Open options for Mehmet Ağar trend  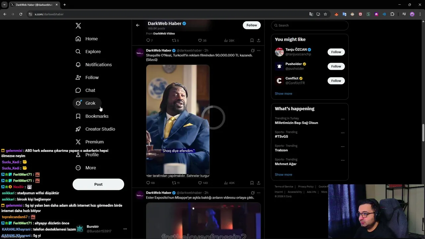click(343, 160)
